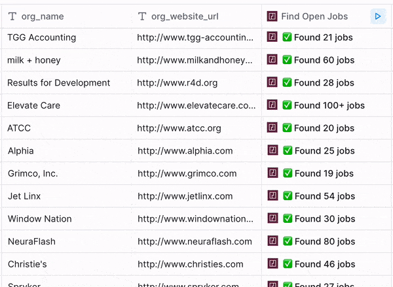
Task: Click the text type icon beside org_name header
Action: pos(12,16)
